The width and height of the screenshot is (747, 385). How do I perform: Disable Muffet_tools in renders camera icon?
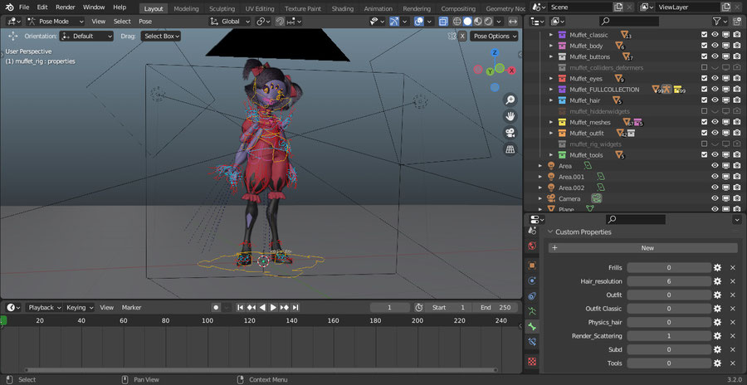737,155
